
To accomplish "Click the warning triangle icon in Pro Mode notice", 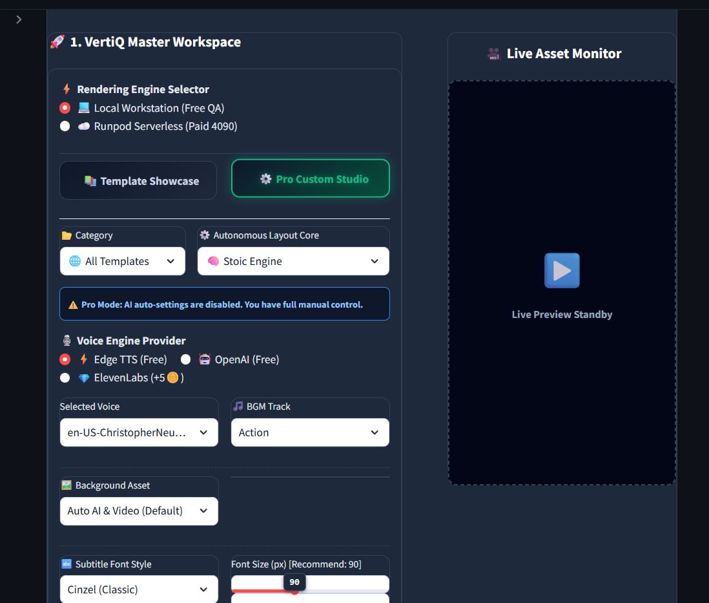I will [x=73, y=304].
